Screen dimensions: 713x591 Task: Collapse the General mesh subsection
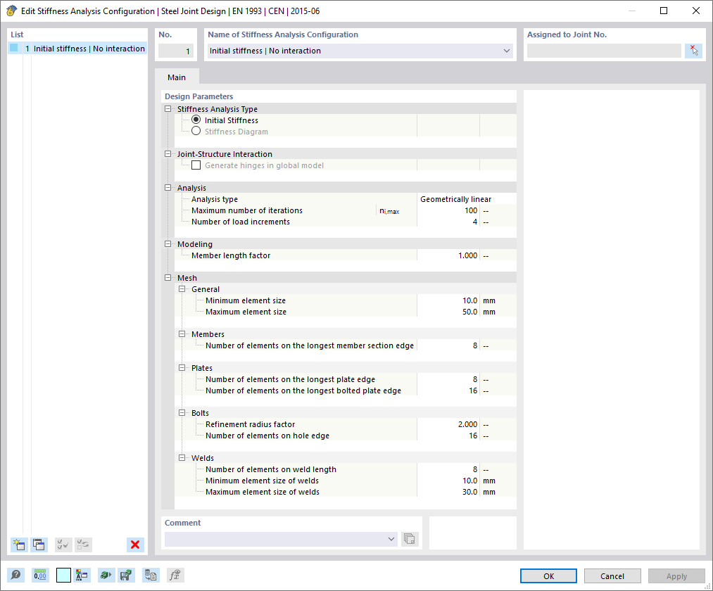(x=182, y=288)
